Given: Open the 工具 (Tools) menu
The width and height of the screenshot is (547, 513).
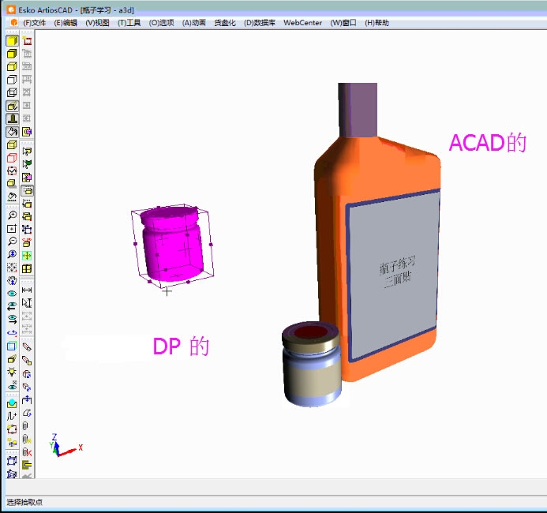Looking at the screenshot, I should pos(129,23).
